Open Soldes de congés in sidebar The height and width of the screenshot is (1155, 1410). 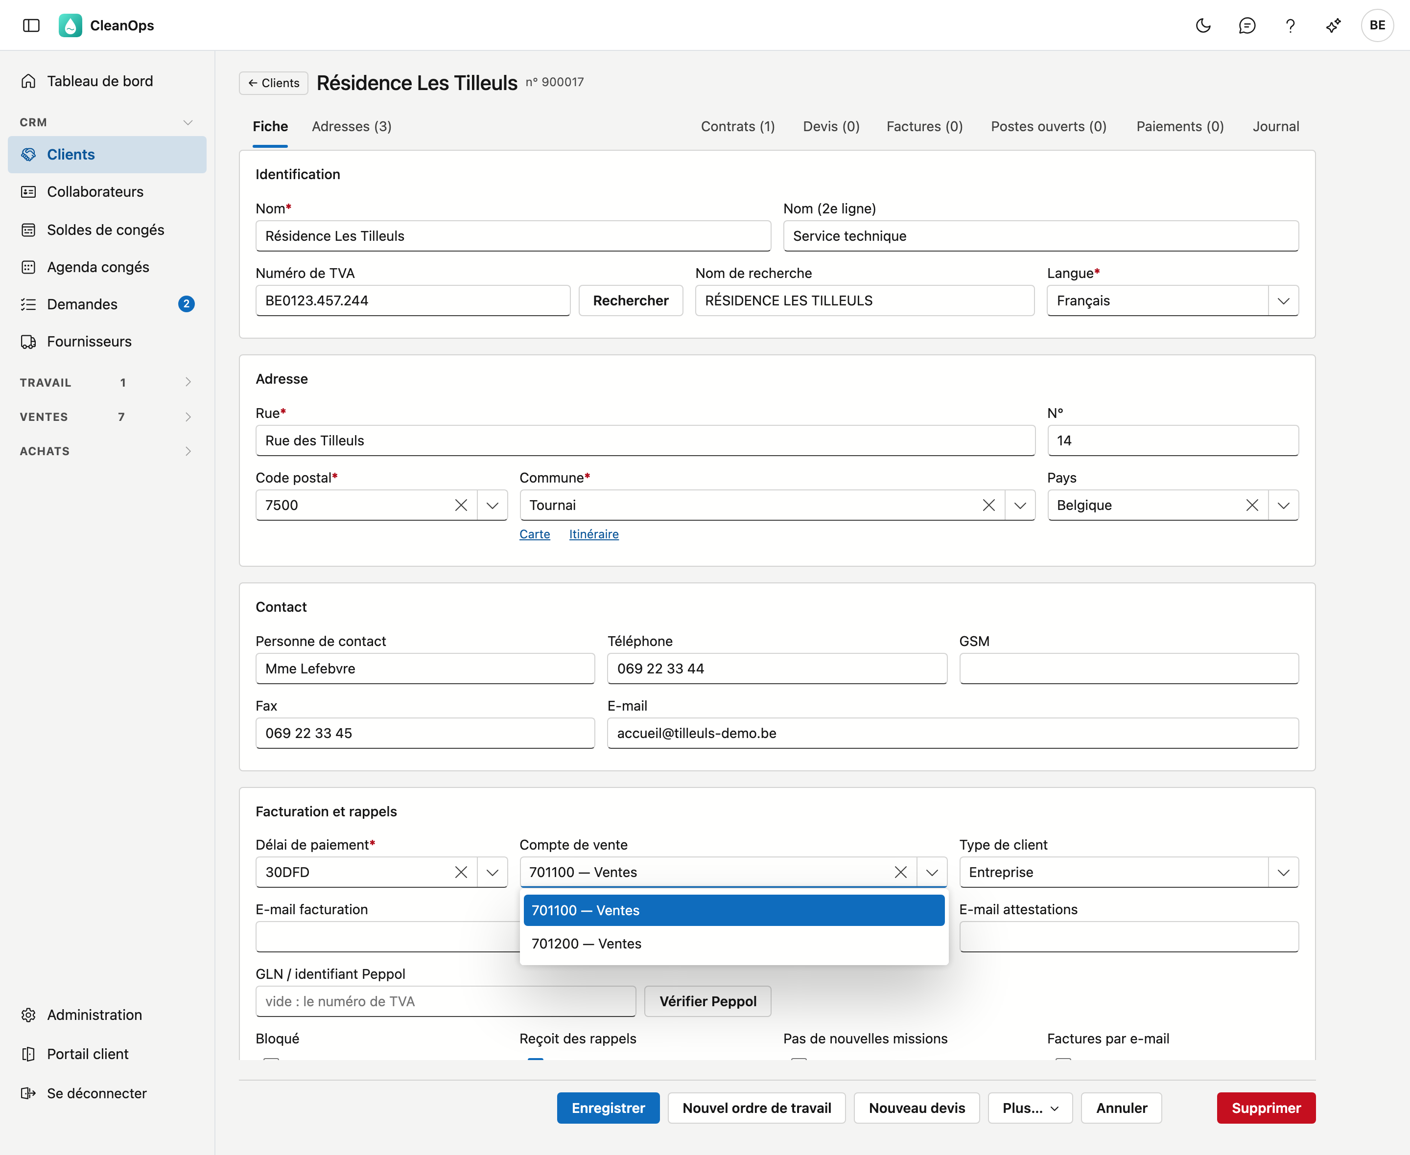pos(107,230)
